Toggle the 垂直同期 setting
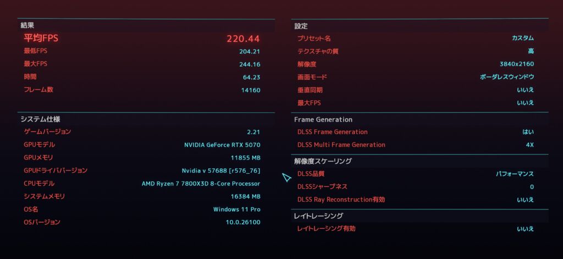 (420, 90)
